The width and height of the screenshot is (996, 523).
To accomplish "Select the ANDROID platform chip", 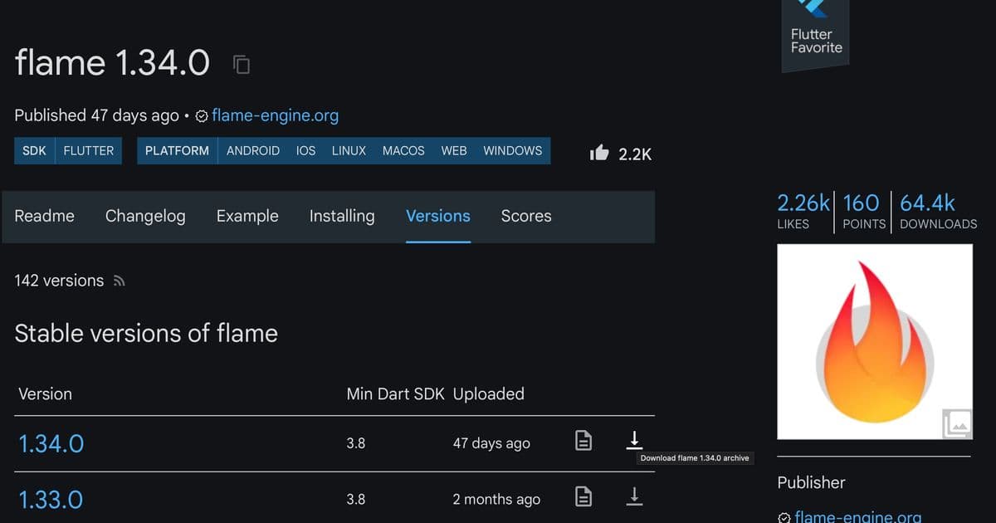I will 253,150.
